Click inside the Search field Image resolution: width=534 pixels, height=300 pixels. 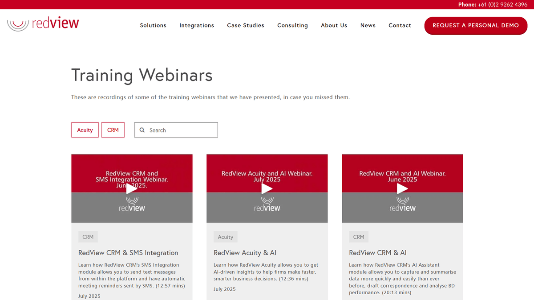click(178, 130)
